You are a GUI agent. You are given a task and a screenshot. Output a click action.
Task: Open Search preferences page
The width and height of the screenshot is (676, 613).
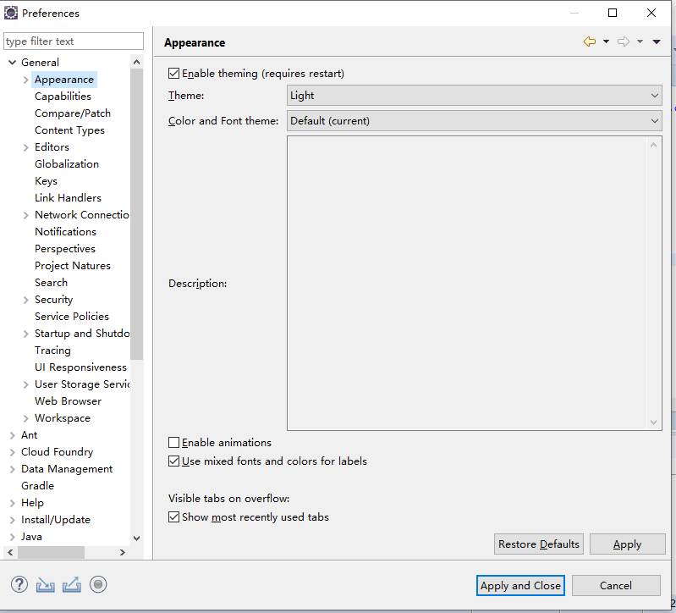pyautogui.click(x=52, y=283)
